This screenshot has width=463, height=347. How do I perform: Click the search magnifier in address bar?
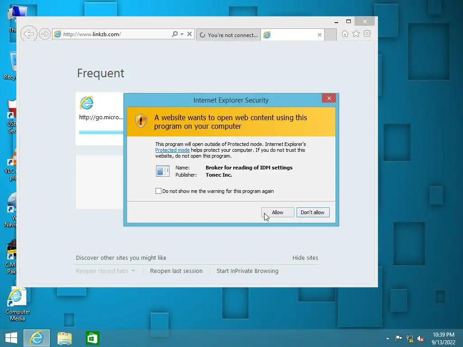(175, 34)
